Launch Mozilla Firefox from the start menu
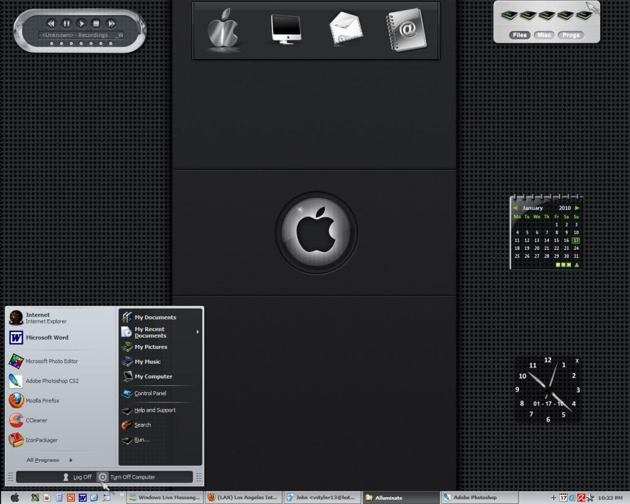Screen dimensions: 630x504 tap(60, 400)
